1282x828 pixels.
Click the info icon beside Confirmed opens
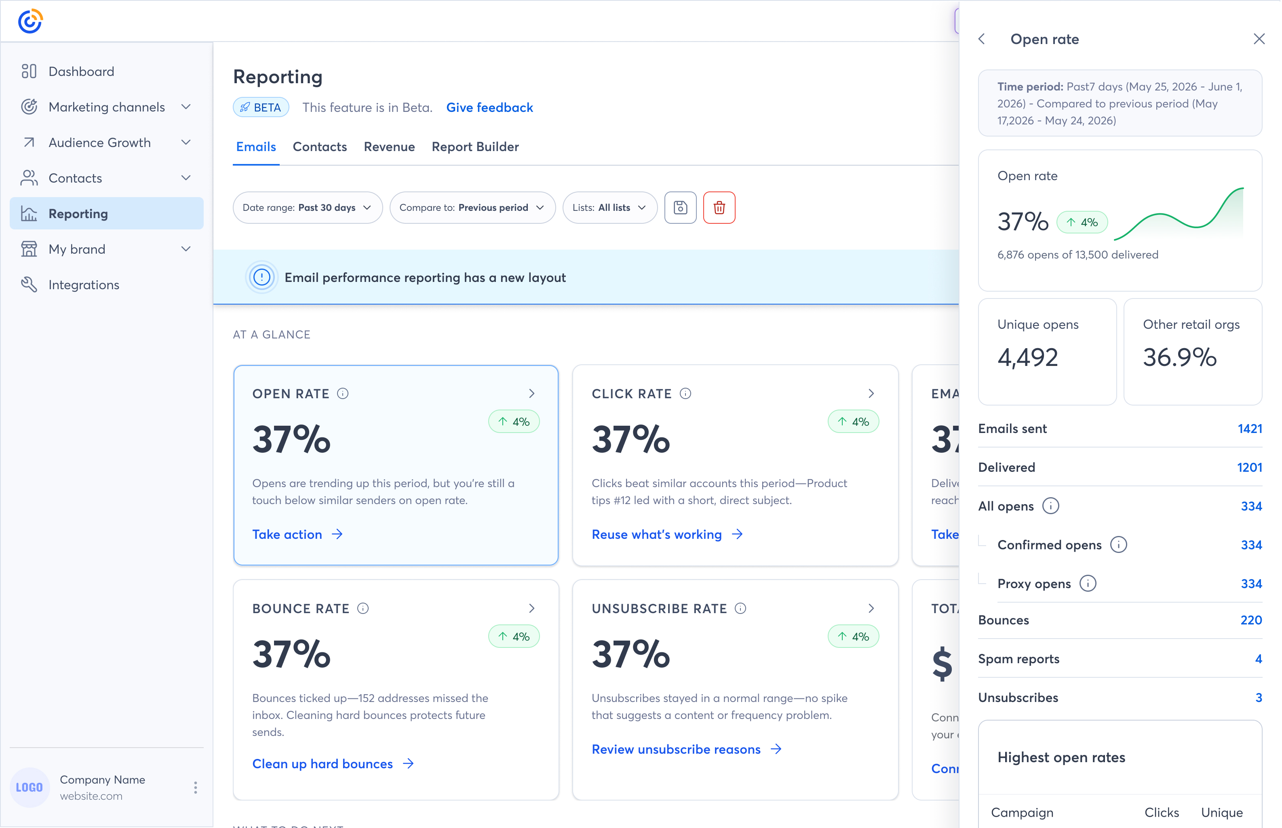tap(1118, 544)
